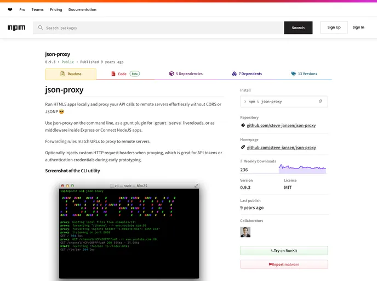
Task: Open the 13 Versions tab
Action: click(304, 74)
